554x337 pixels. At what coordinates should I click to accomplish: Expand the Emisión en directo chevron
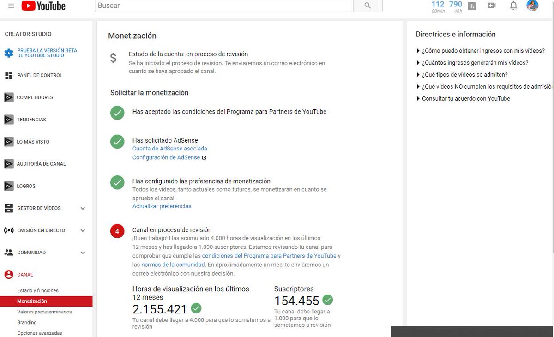pyautogui.click(x=83, y=231)
